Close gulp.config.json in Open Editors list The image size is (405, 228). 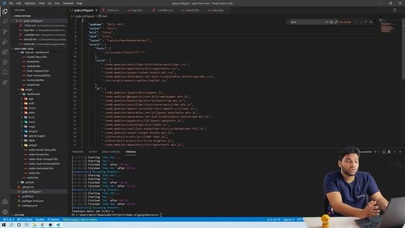click(x=17, y=21)
